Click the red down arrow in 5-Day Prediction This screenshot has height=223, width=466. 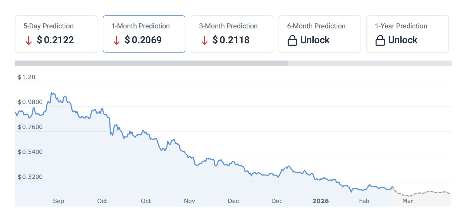pyautogui.click(x=29, y=40)
